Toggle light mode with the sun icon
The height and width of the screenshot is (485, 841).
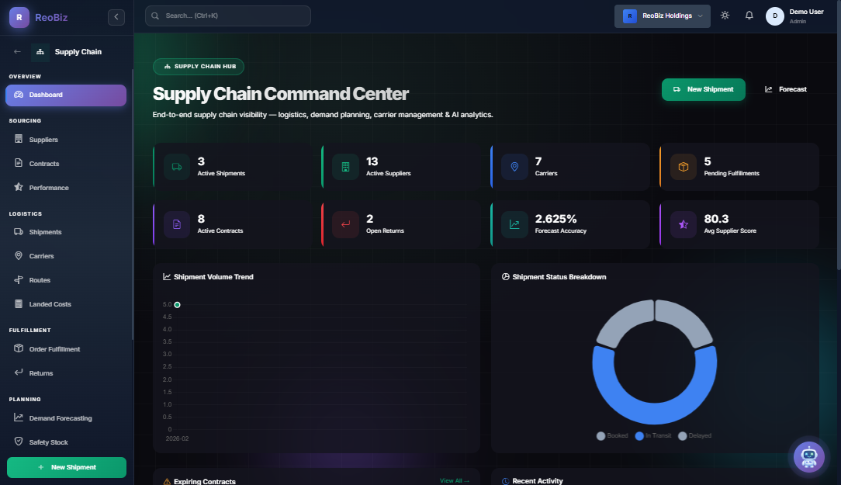(x=724, y=15)
